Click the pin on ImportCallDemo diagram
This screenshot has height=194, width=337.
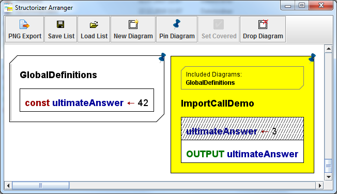point(312,58)
